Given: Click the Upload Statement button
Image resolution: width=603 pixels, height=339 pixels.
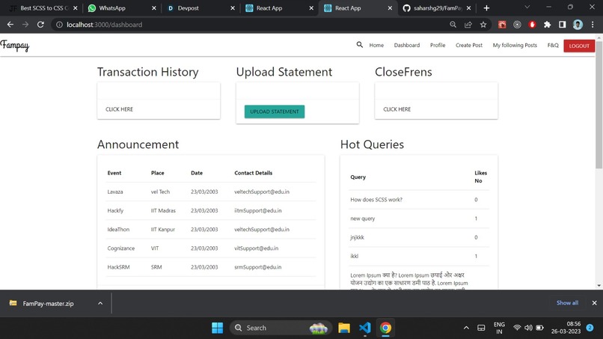Looking at the screenshot, I should 275,112.
